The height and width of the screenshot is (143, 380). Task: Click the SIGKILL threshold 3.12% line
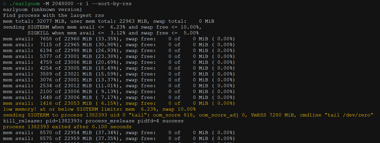pos(113,33)
